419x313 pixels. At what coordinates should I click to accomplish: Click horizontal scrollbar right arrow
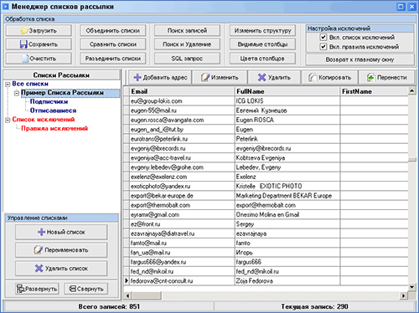pyautogui.click(x=404, y=295)
